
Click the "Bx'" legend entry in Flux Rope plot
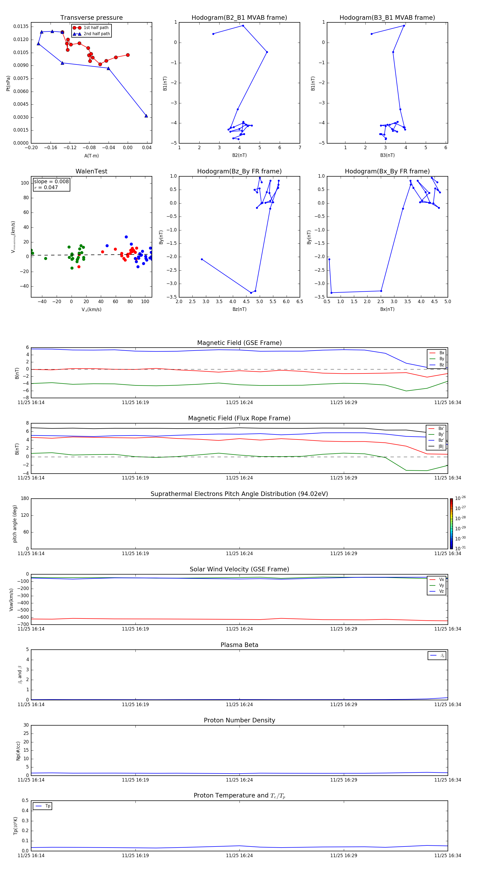(436, 429)
